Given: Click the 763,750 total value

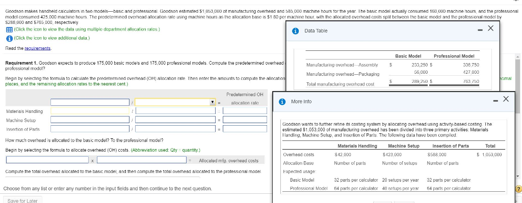Looking at the screenshot, I should (x=471, y=81).
